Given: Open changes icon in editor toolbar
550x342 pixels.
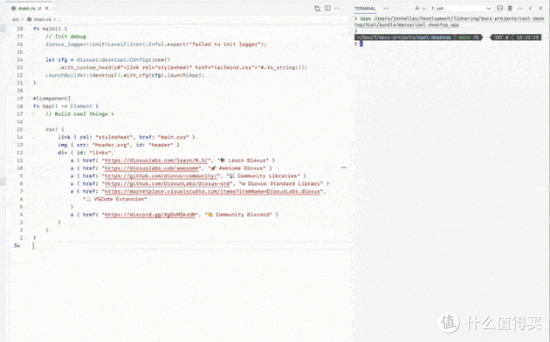Looking at the screenshot, I should click(317, 8).
